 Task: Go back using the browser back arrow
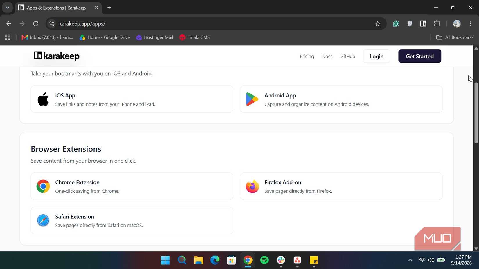tap(9, 23)
